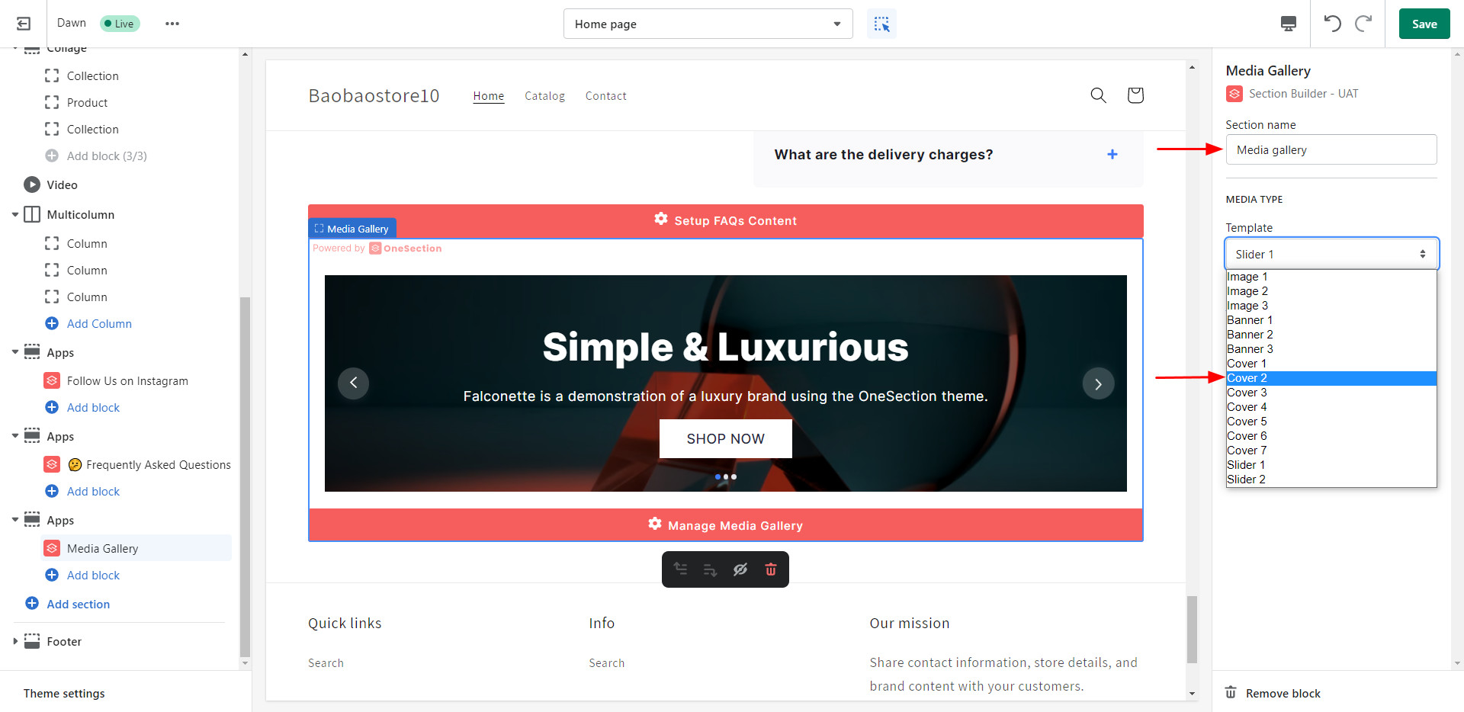
Task: Select the Video section
Action: click(x=62, y=184)
